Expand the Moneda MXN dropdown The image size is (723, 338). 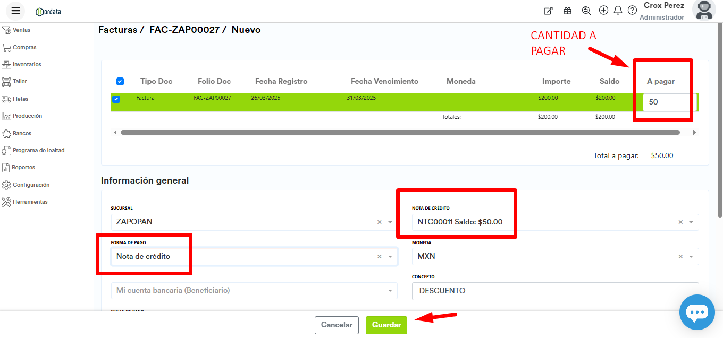tap(691, 257)
